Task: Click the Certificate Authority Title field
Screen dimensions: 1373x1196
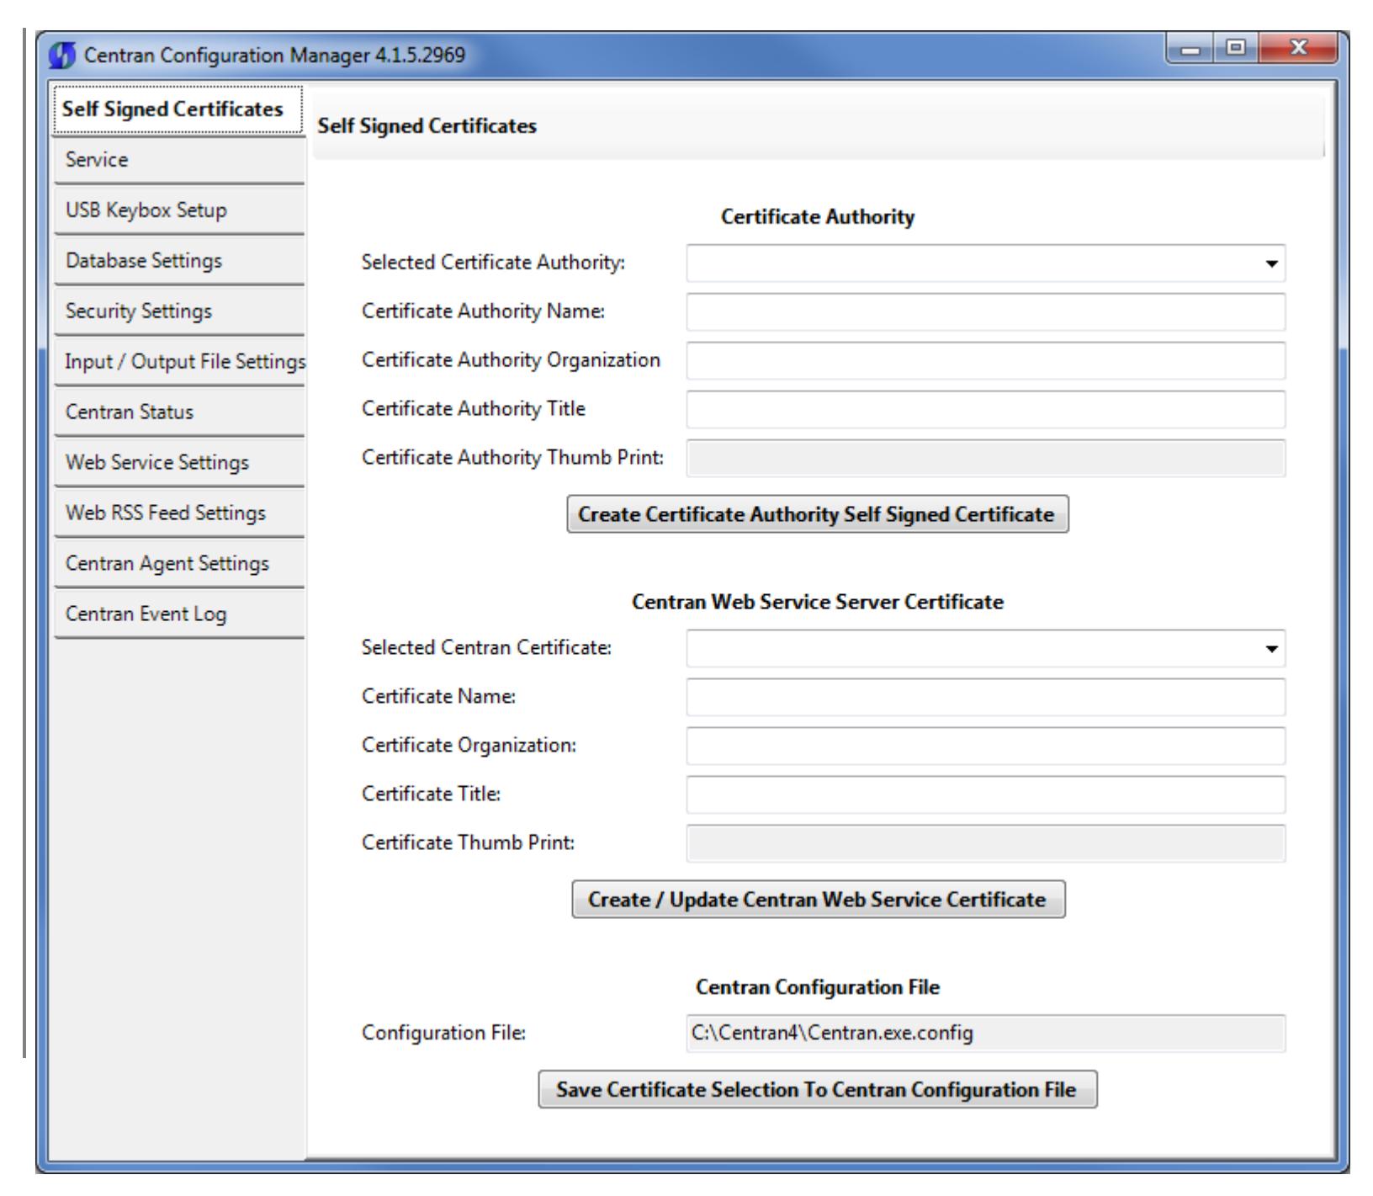Action: point(986,410)
